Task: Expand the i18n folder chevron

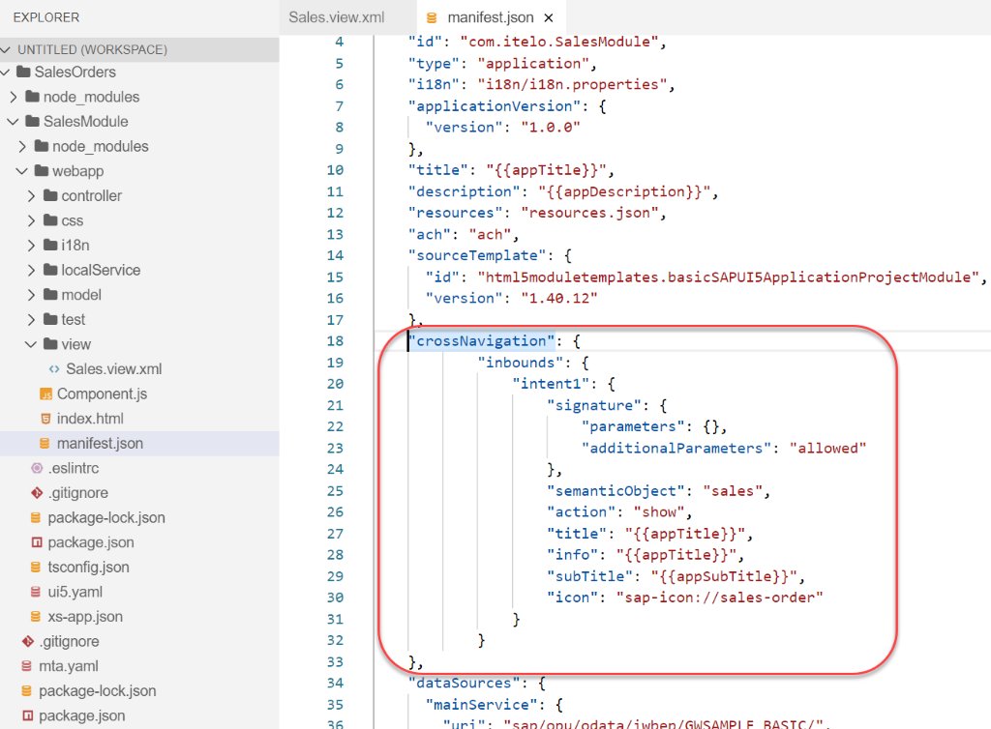Action: 32,245
